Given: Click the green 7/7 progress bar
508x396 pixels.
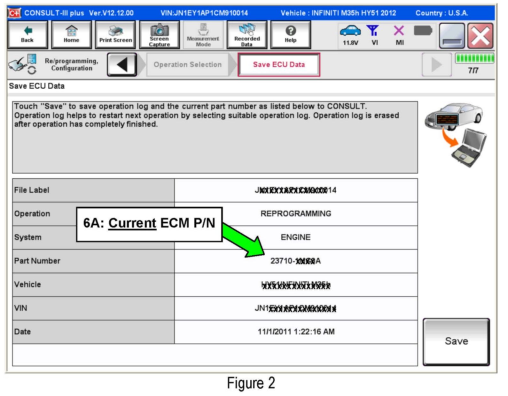Looking at the screenshot, I should pyautogui.click(x=474, y=58).
